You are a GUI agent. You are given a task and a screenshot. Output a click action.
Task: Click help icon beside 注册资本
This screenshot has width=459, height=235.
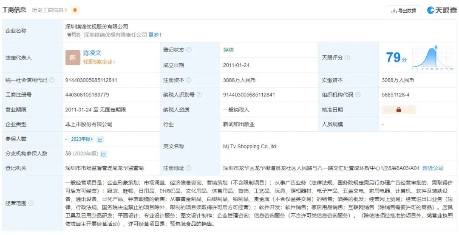(189, 80)
